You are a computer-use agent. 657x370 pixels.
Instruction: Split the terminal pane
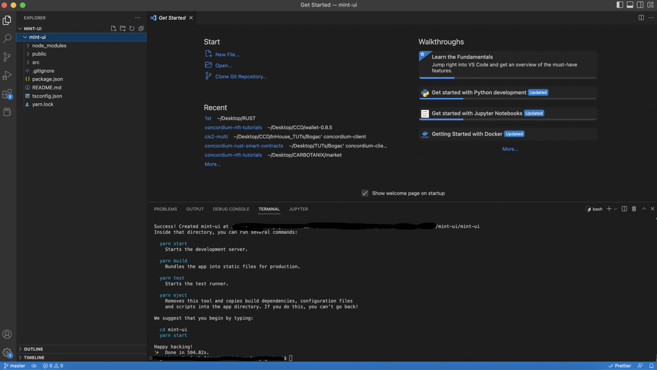(x=624, y=209)
